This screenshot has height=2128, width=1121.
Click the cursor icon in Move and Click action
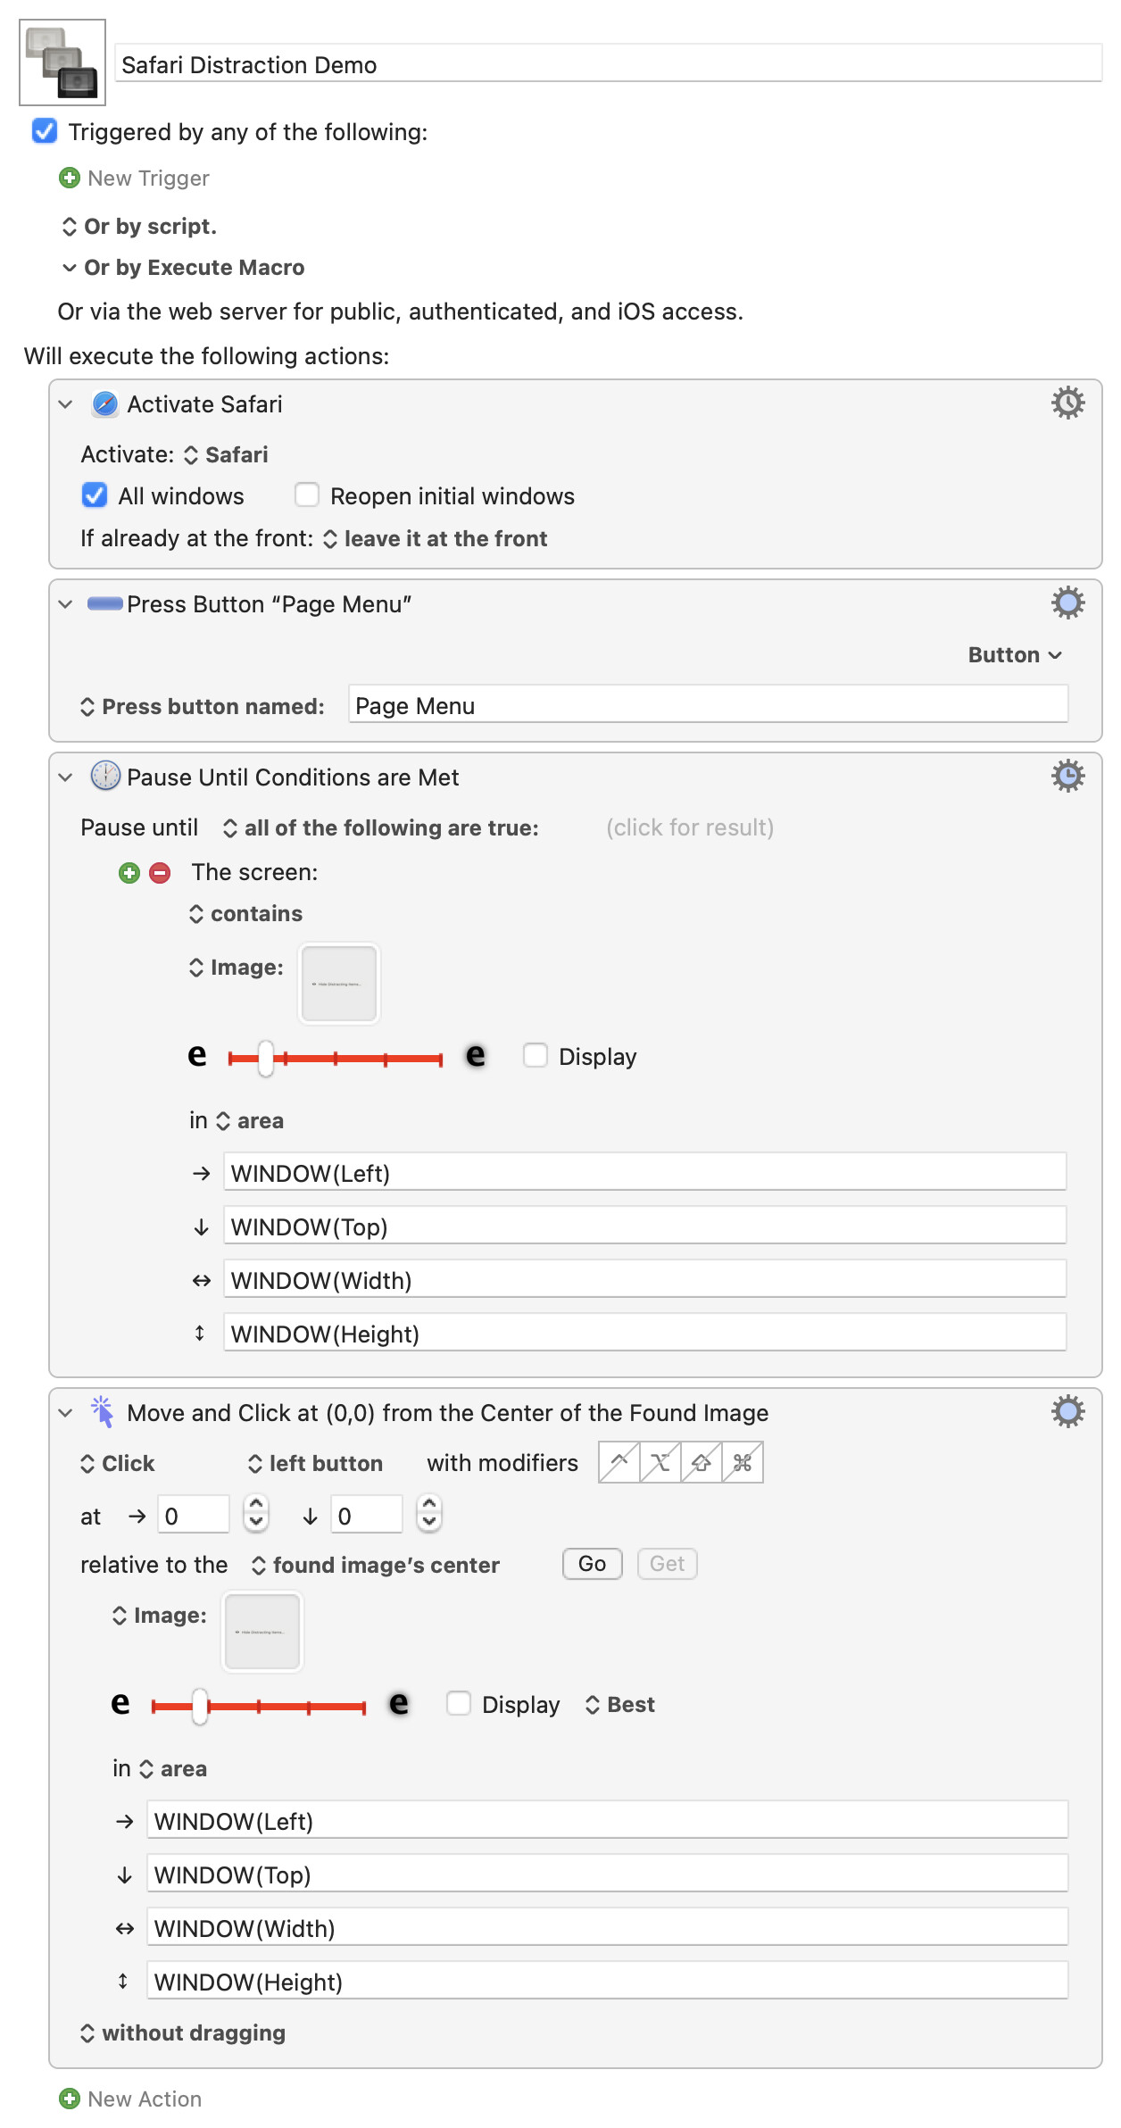(x=103, y=1412)
